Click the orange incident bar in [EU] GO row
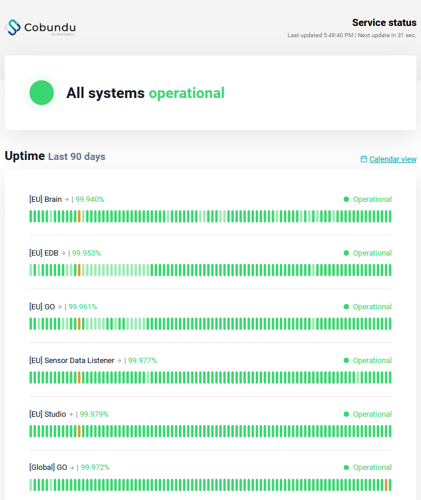This screenshot has width=421, height=500. [x=79, y=324]
